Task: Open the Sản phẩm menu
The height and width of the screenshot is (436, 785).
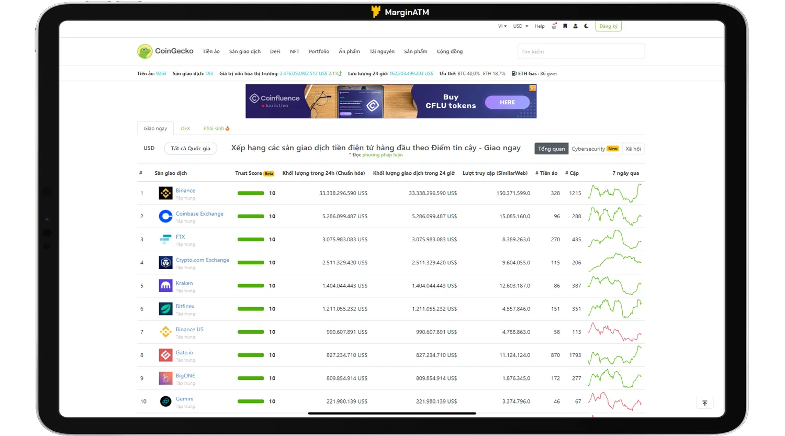Action: point(416,51)
